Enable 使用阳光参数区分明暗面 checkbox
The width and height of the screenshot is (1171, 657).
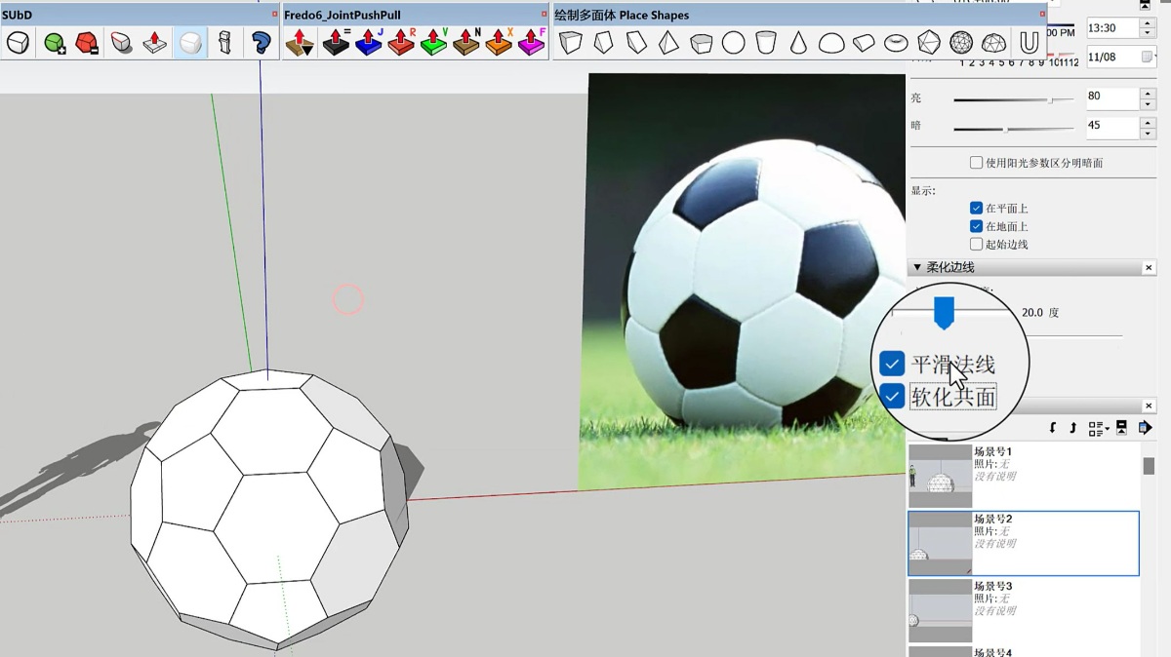[976, 163]
